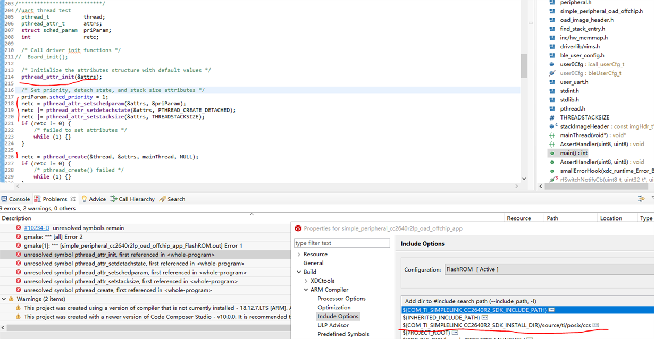Click the code editor vertical scrollbar thumb

(x=524, y=65)
